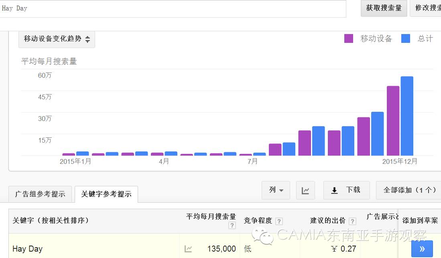This screenshot has width=441, height=258.
Task: Click the 移动设备 legend label
Action: click(376, 38)
